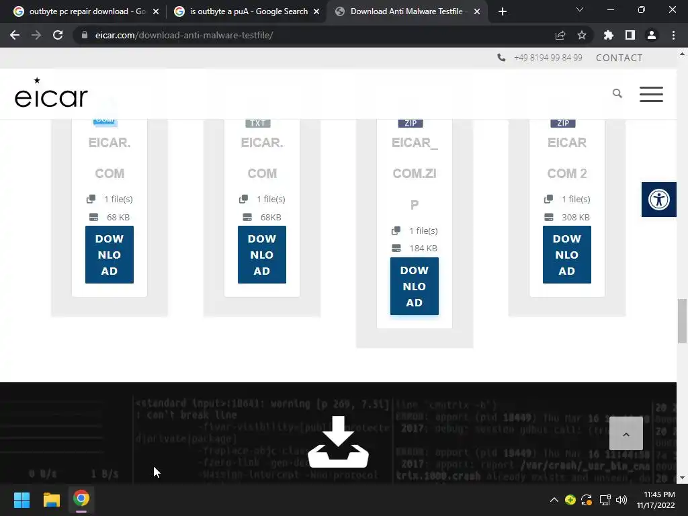Select the Download Anti Malware Testfile tab

coord(406,11)
